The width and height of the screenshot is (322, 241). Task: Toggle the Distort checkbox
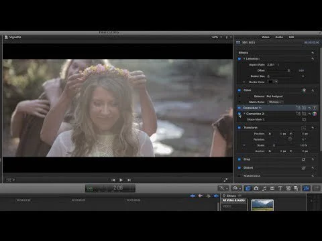click(x=239, y=167)
